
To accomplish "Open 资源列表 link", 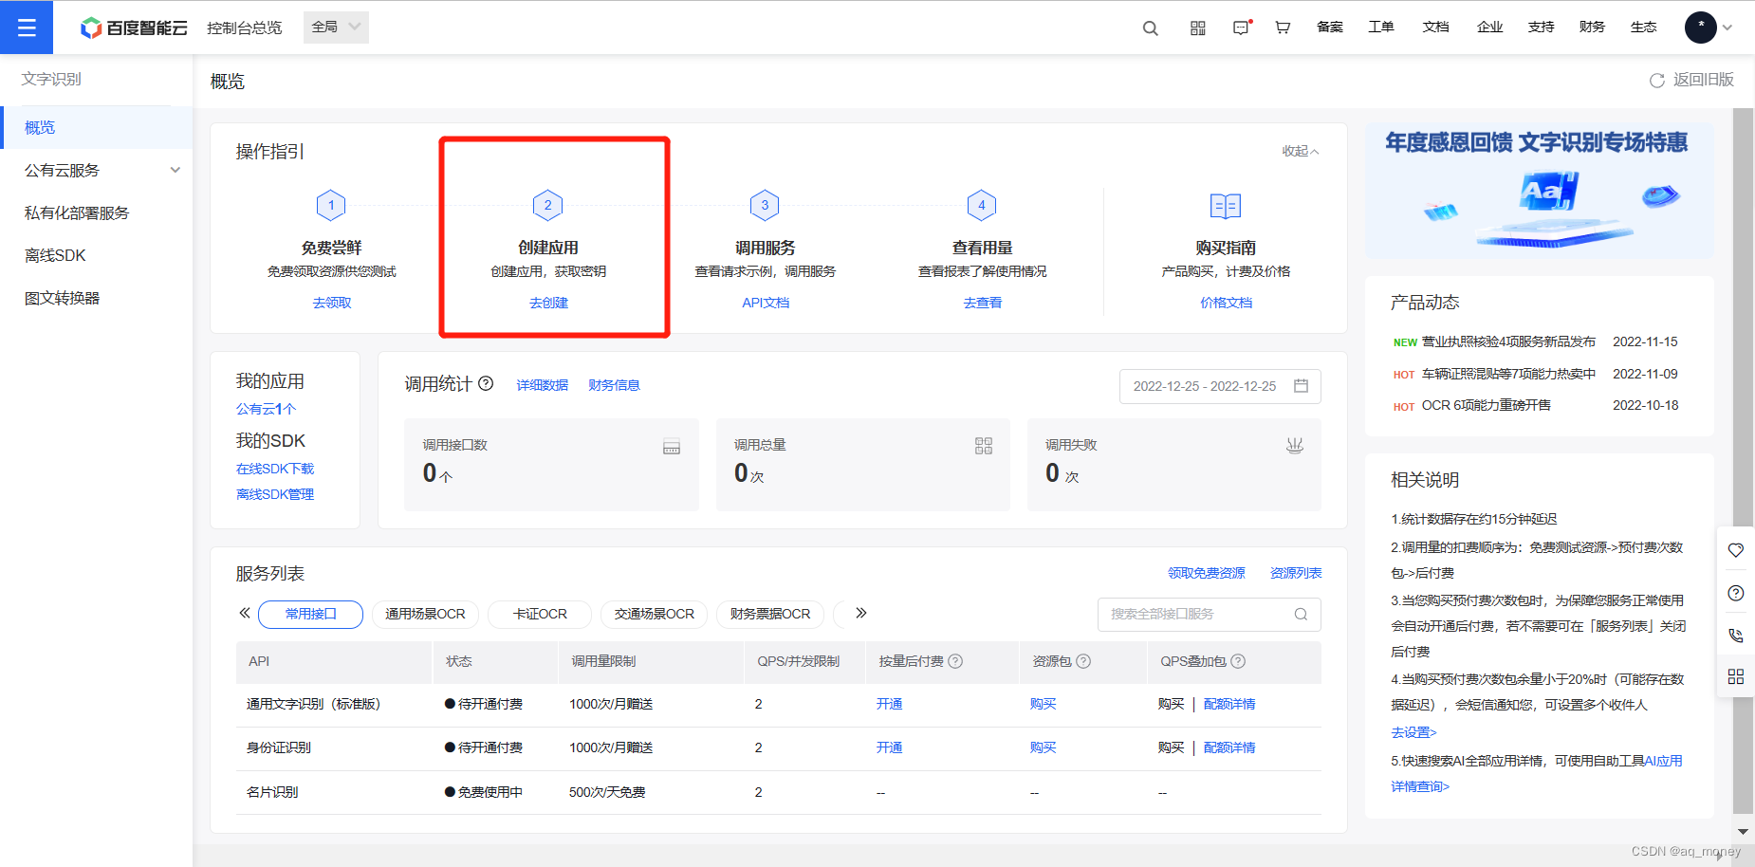I will pos(1296,573).
